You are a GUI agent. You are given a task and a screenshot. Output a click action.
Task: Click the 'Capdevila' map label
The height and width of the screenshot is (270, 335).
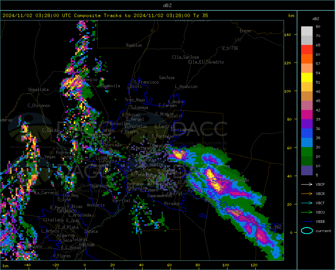pyautogui.click(x=110, y=86)
